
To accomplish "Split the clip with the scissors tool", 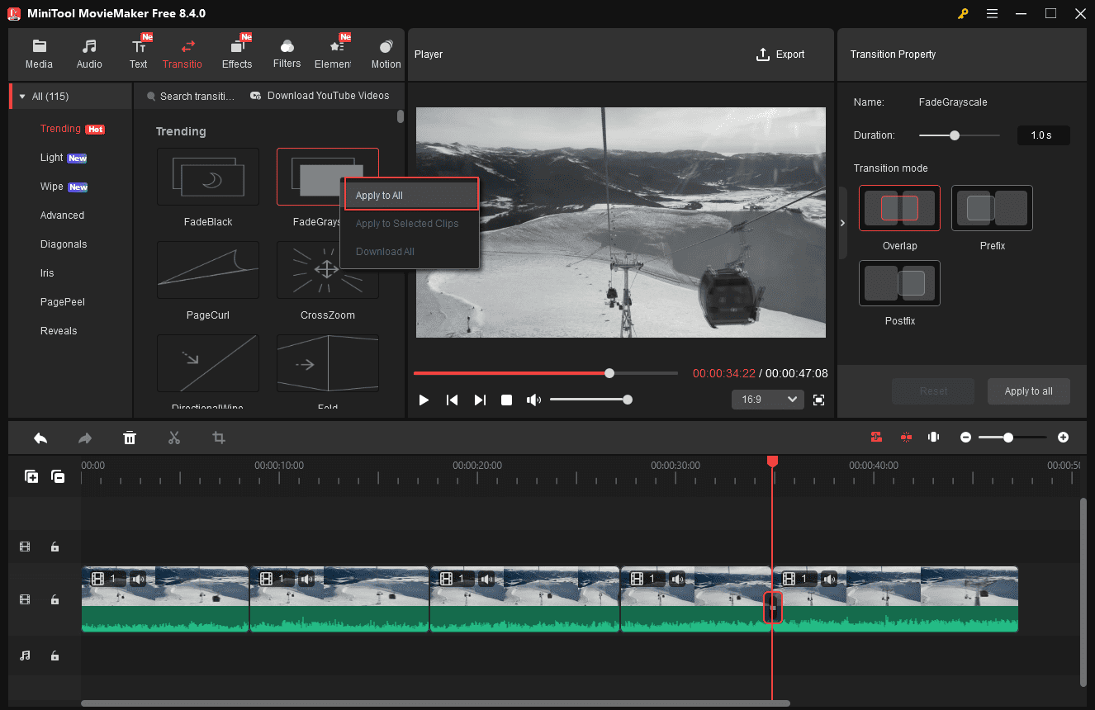I will click(174, 438).
